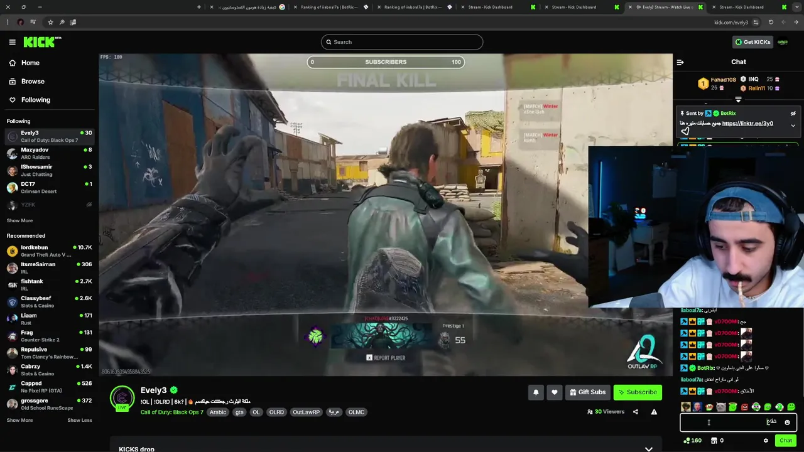804x452 pixels.
Task: Open Liaam recommended channel
Action: (x=49, y=319)
